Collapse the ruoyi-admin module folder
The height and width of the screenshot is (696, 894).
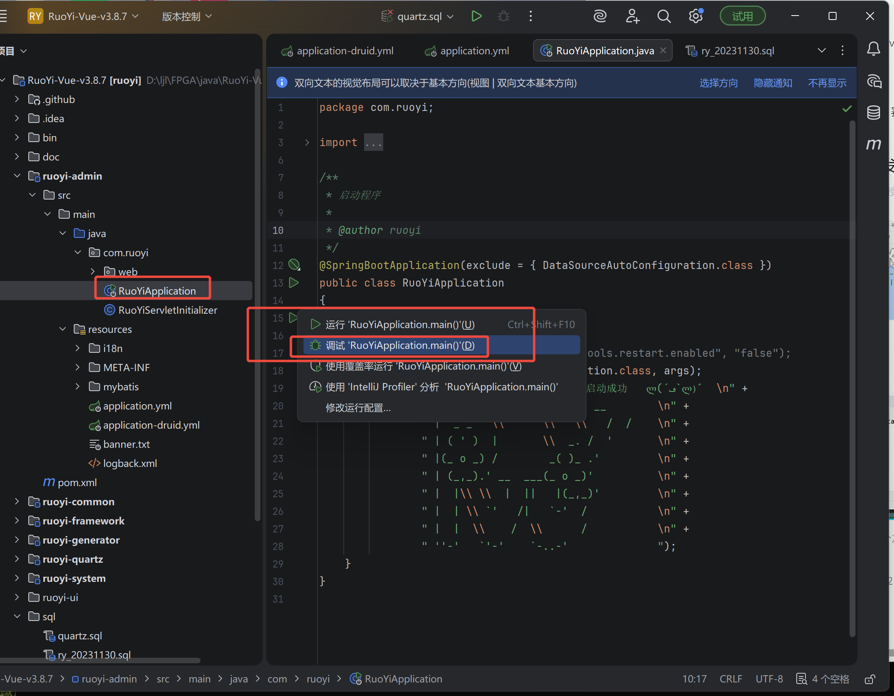(17, 176)
